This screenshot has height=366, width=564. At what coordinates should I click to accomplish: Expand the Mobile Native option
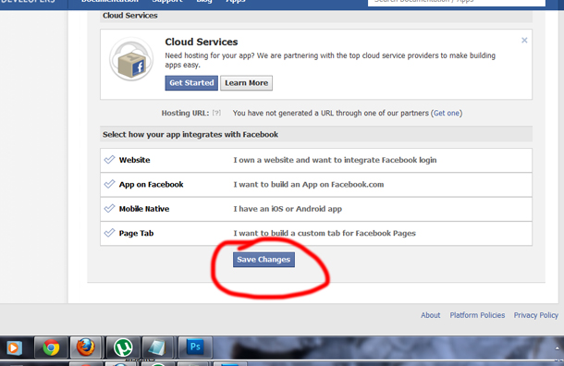click(x=316, y=209)
